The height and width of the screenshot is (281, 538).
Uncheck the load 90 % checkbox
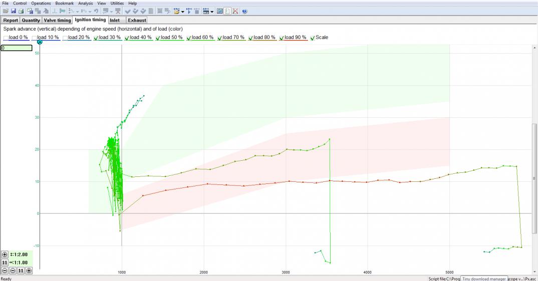[283, 38]
